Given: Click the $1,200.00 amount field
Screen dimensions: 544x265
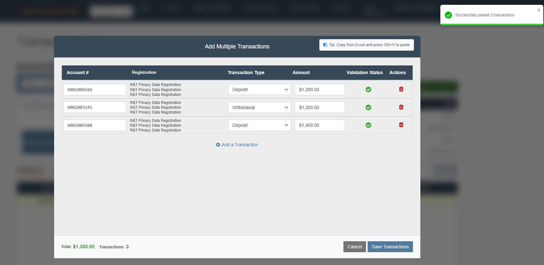Looking at the screenshot, I should pos(320,90).
